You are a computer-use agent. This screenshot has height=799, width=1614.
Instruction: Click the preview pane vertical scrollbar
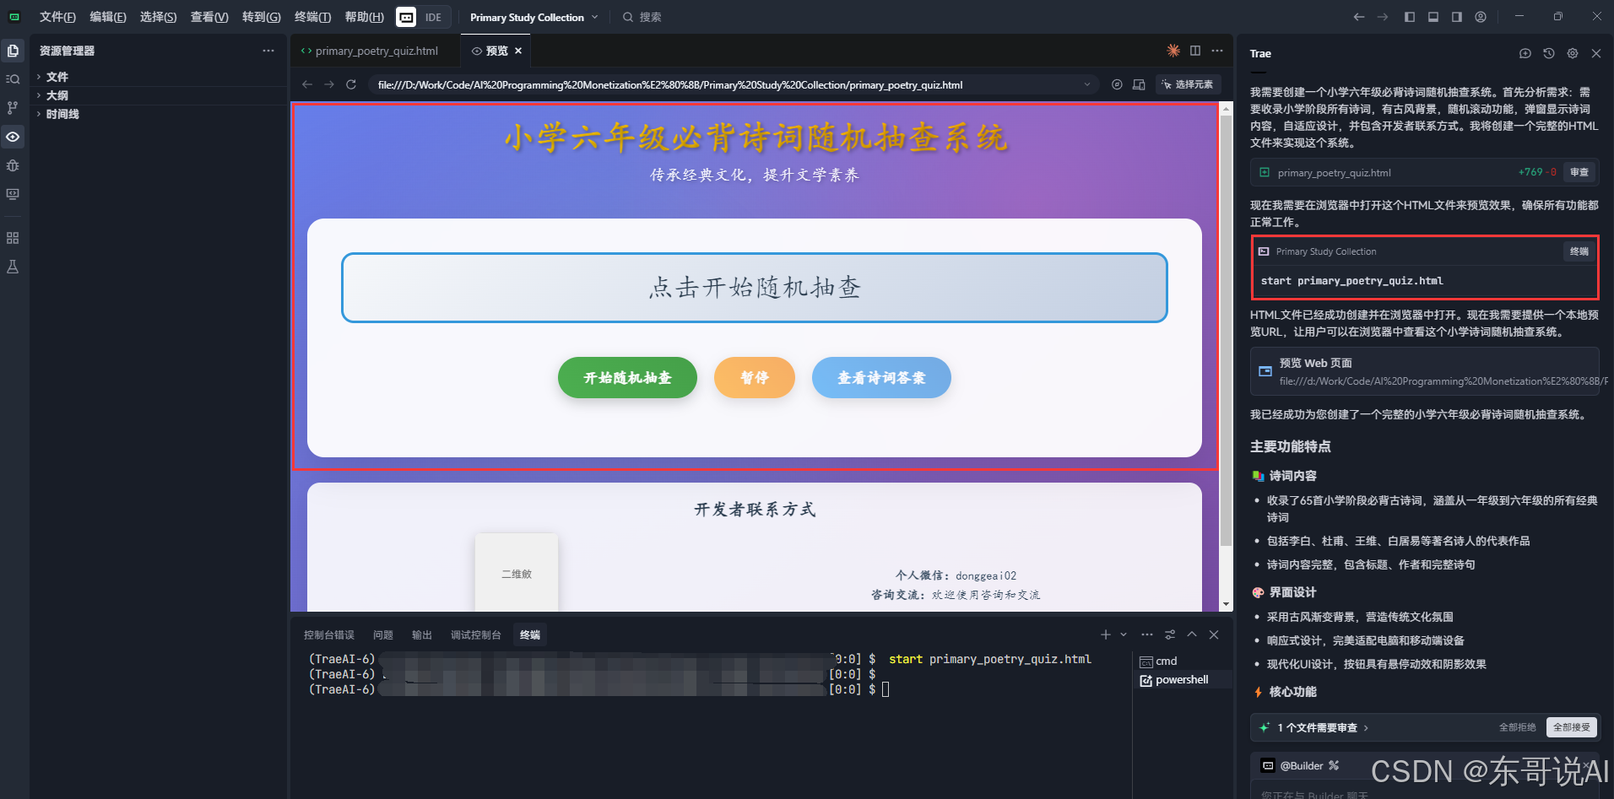pos(1226,329)
